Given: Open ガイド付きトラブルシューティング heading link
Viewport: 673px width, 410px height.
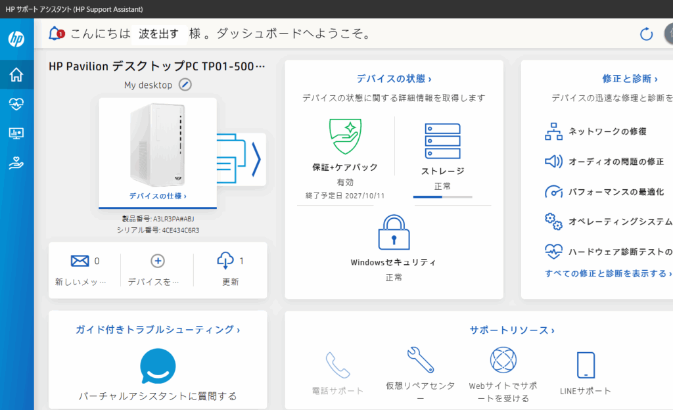Looking at the screenshot, I should coord(158,329).
